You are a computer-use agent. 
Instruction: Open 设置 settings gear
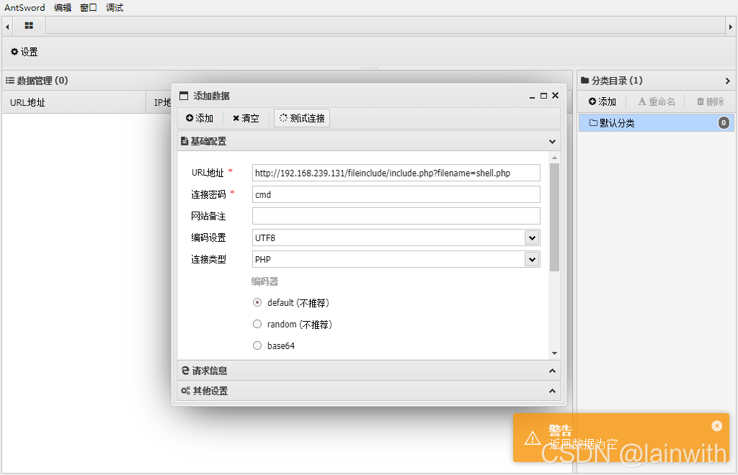pos(24,52)
